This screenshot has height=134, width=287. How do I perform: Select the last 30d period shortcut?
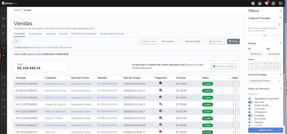click(271, 64)
